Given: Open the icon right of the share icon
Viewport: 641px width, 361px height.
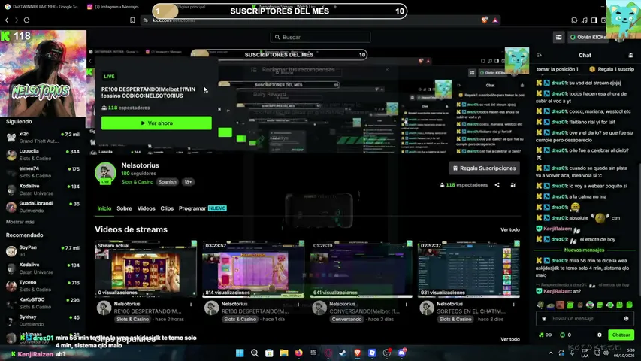Looking at the screenshot, I should (x=513, y=184).
